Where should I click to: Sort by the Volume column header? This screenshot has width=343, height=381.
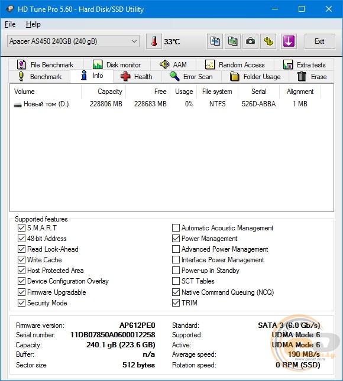46,92
